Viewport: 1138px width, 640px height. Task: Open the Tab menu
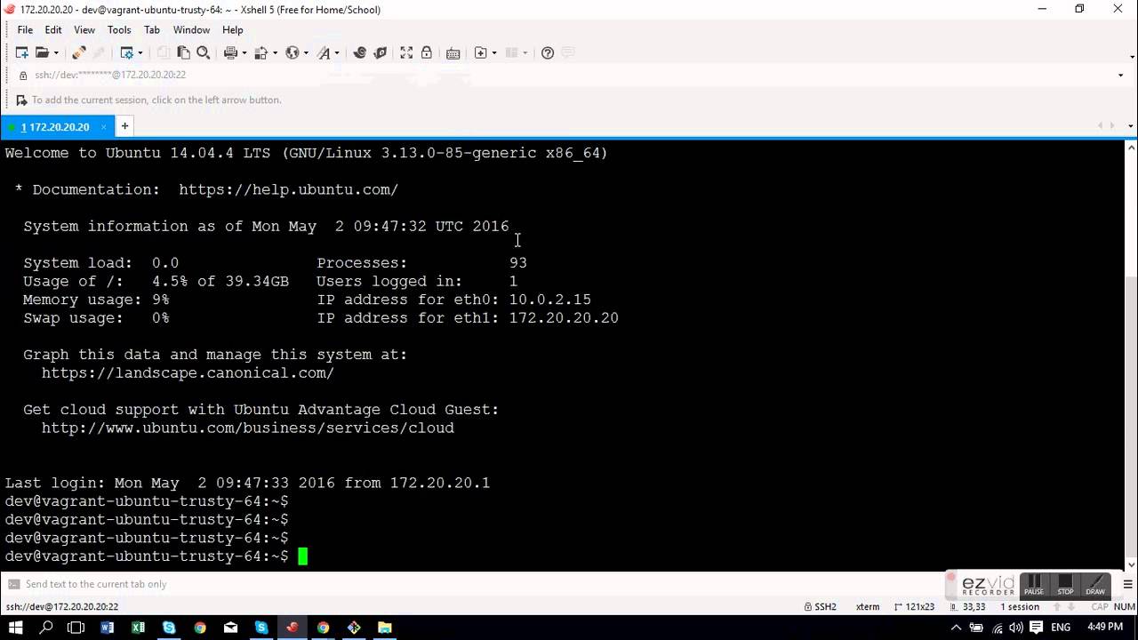(x=152, y=29)
